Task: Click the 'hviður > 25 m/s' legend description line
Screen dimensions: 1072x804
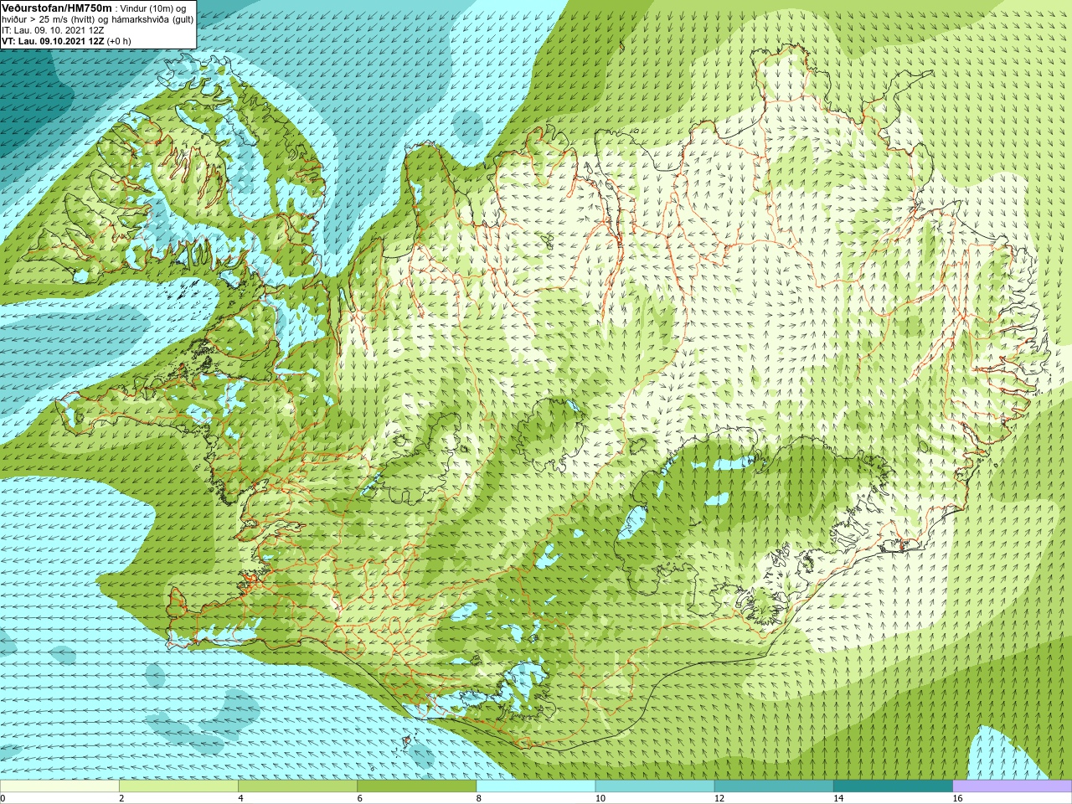Action: pos(97,19)
